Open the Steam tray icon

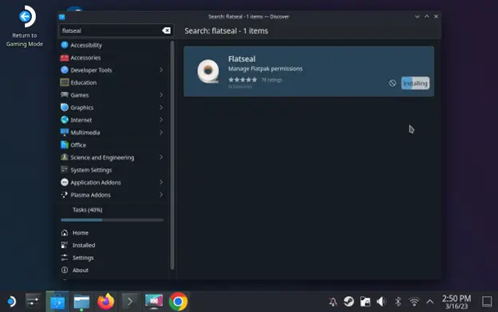tap(349, 301)
